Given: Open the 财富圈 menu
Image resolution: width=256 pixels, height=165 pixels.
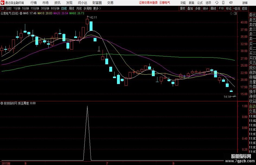Looking at the screenshot, I should click(x=97, y=3).
